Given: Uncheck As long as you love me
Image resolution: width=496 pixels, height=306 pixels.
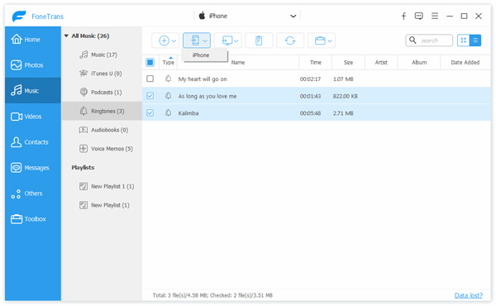Looking at the screenshot, I should [x=150, y=96].
